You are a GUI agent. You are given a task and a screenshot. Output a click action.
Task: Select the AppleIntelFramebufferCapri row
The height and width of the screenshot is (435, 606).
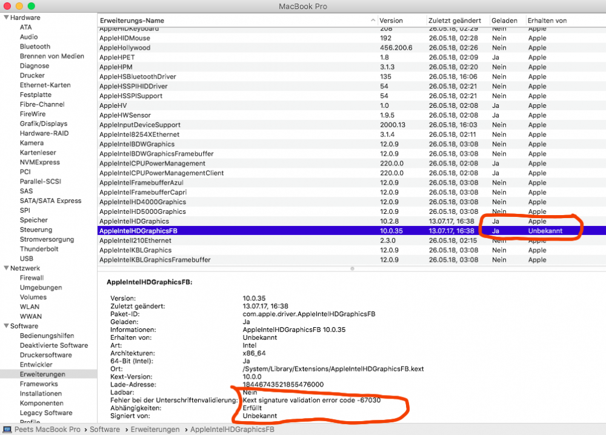pos(351,193)
